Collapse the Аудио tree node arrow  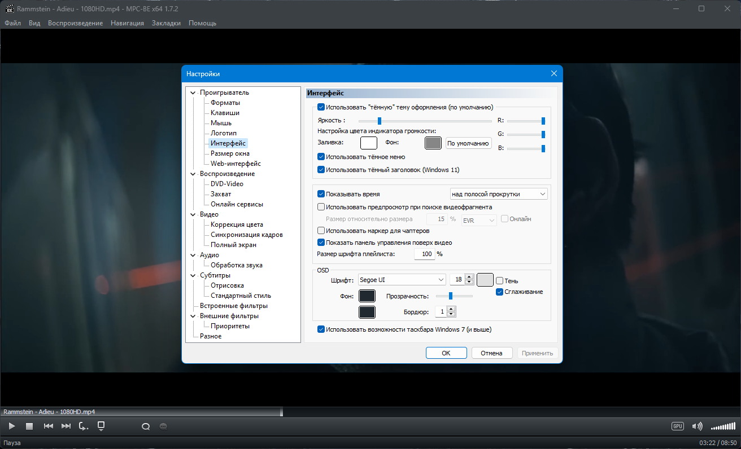click(x=193, y=255)
